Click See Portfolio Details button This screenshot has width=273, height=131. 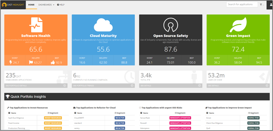click(x=36, y=86)
